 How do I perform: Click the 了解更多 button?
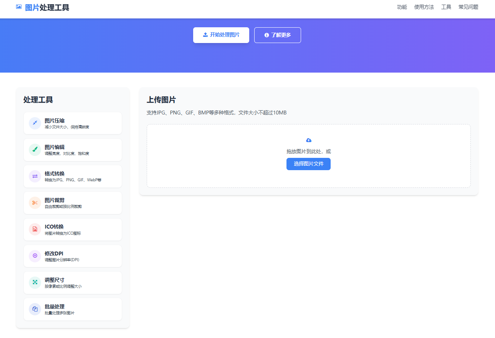point(277,35)
